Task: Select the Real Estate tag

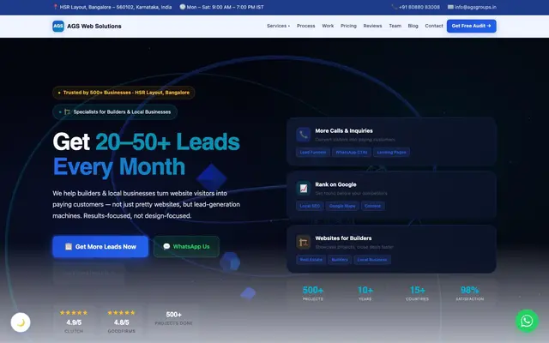Action: [x=311, y=260]
